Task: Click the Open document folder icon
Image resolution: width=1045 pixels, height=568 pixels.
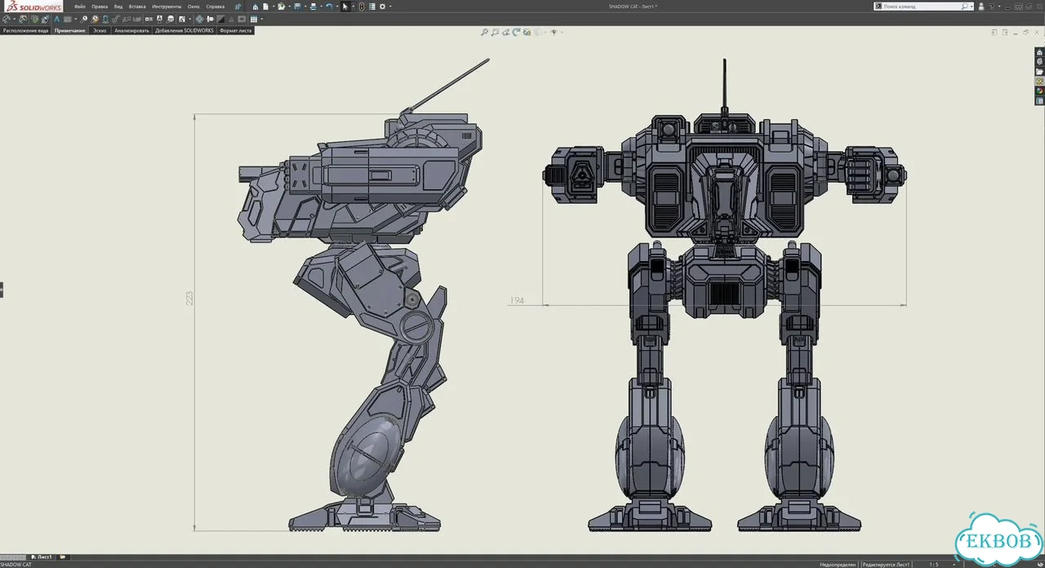Action: click(281, 7)
